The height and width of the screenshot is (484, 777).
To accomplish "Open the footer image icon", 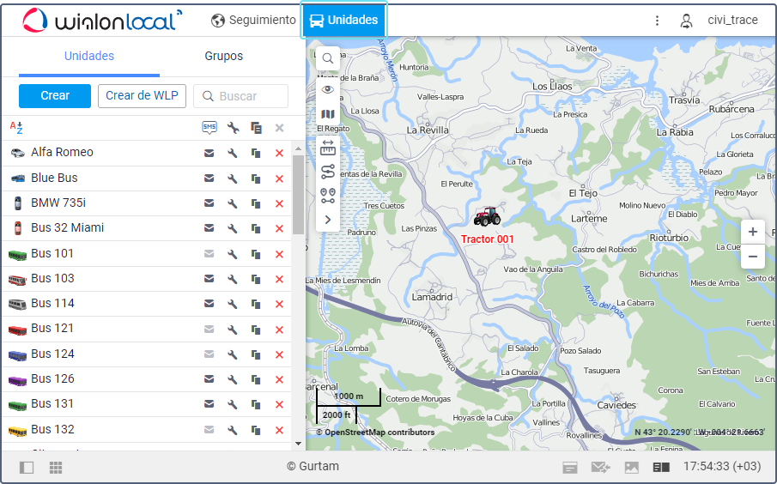I will click(631, 467).
